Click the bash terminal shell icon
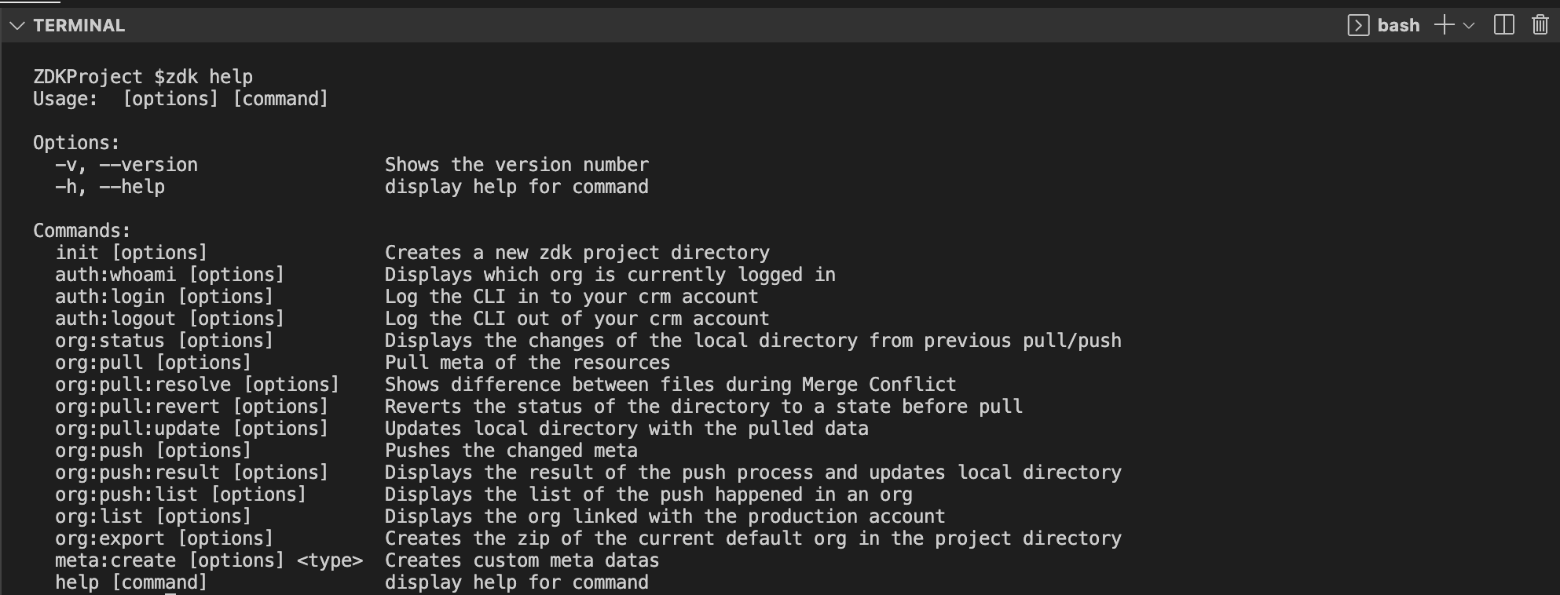1560x595 pixels. pyautogui.click(x=1358, y=26)
